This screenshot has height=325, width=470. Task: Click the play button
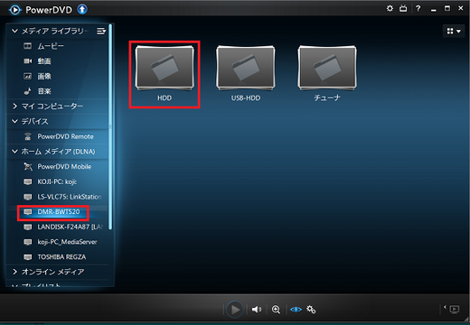(x=235, y=310)
